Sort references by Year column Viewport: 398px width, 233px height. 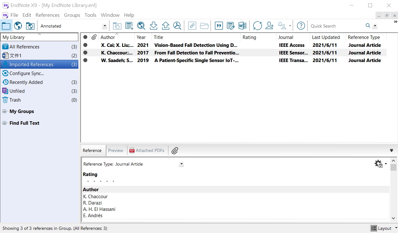143,37
